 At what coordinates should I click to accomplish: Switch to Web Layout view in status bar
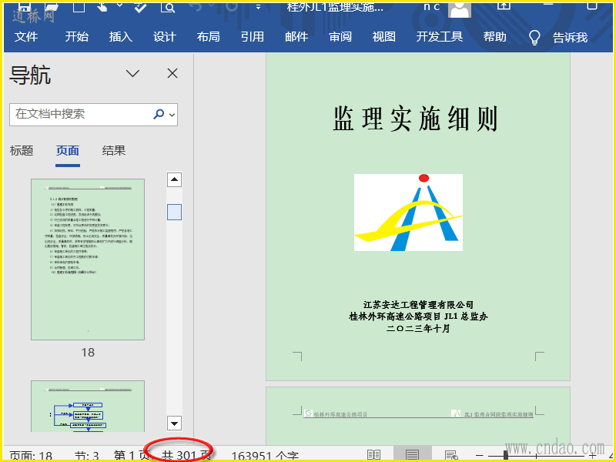tap(451, 455)
